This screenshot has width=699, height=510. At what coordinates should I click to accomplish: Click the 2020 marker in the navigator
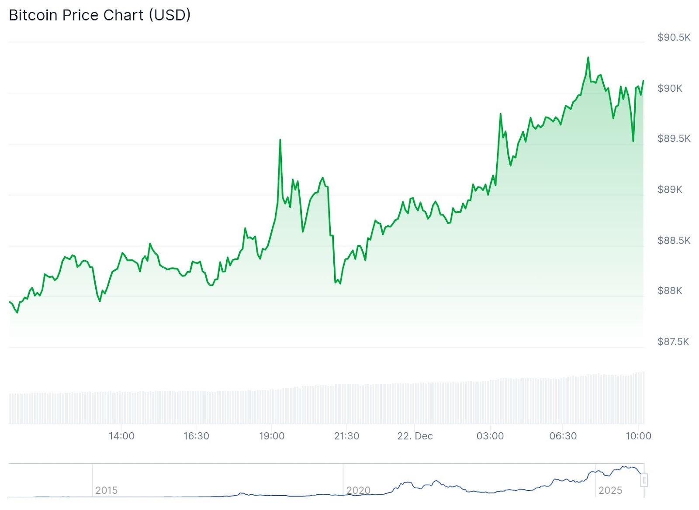pyautogui.click(x=358, y=490)
